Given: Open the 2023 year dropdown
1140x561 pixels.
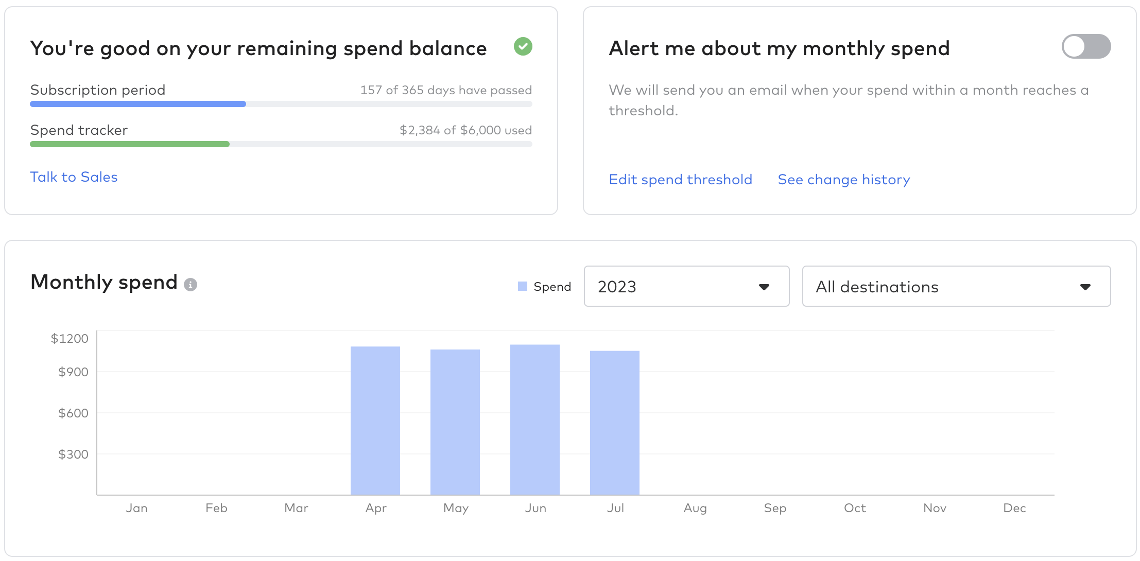Looking at the screenshot, I should [x=686, y=286].
